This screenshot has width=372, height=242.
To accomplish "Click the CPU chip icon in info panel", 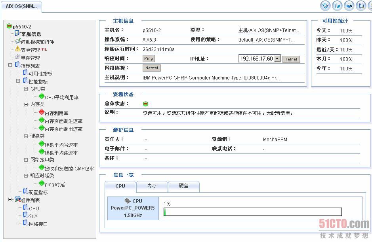I will pos(128,200).
